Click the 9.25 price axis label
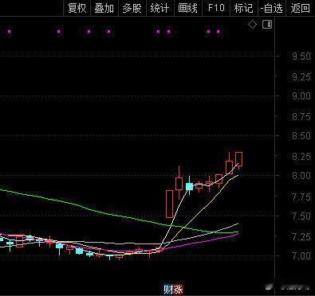315x296 pixels. click(301, 77)
